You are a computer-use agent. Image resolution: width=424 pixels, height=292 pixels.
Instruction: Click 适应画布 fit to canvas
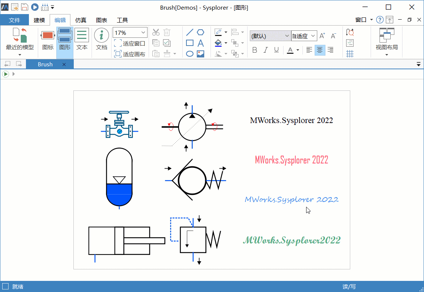[130, 54]
